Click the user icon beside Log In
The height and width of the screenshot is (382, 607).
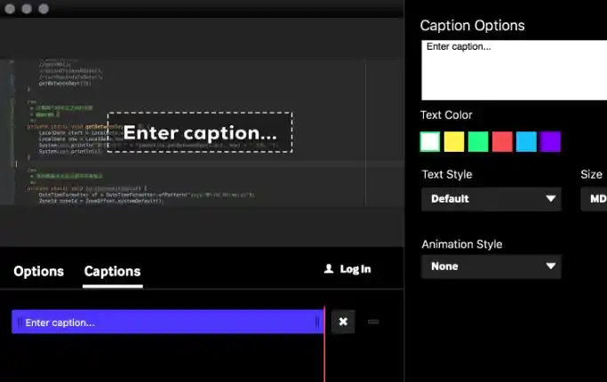point(329,269)
